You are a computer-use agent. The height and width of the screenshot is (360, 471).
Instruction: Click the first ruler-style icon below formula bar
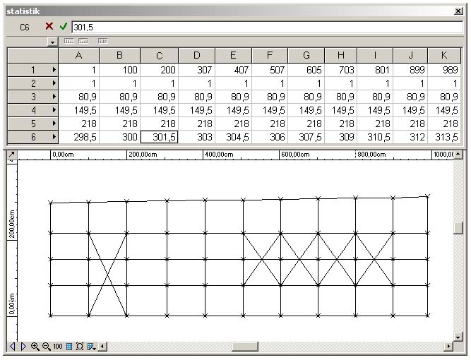69,41
